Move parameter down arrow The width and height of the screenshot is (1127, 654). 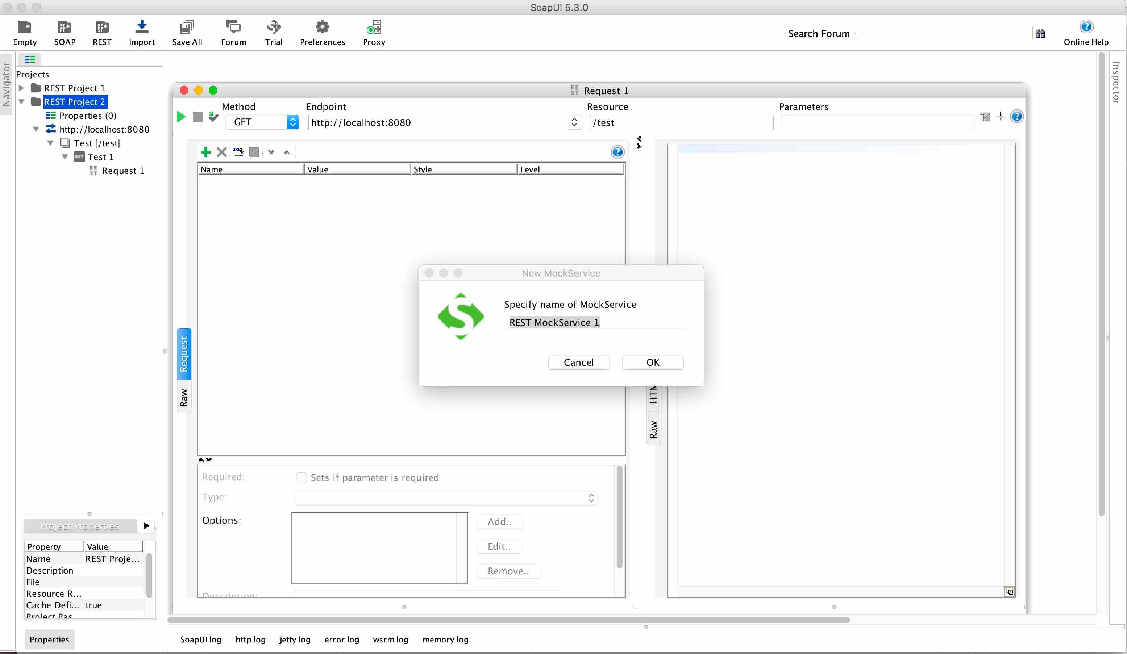(x=271, y=152)
